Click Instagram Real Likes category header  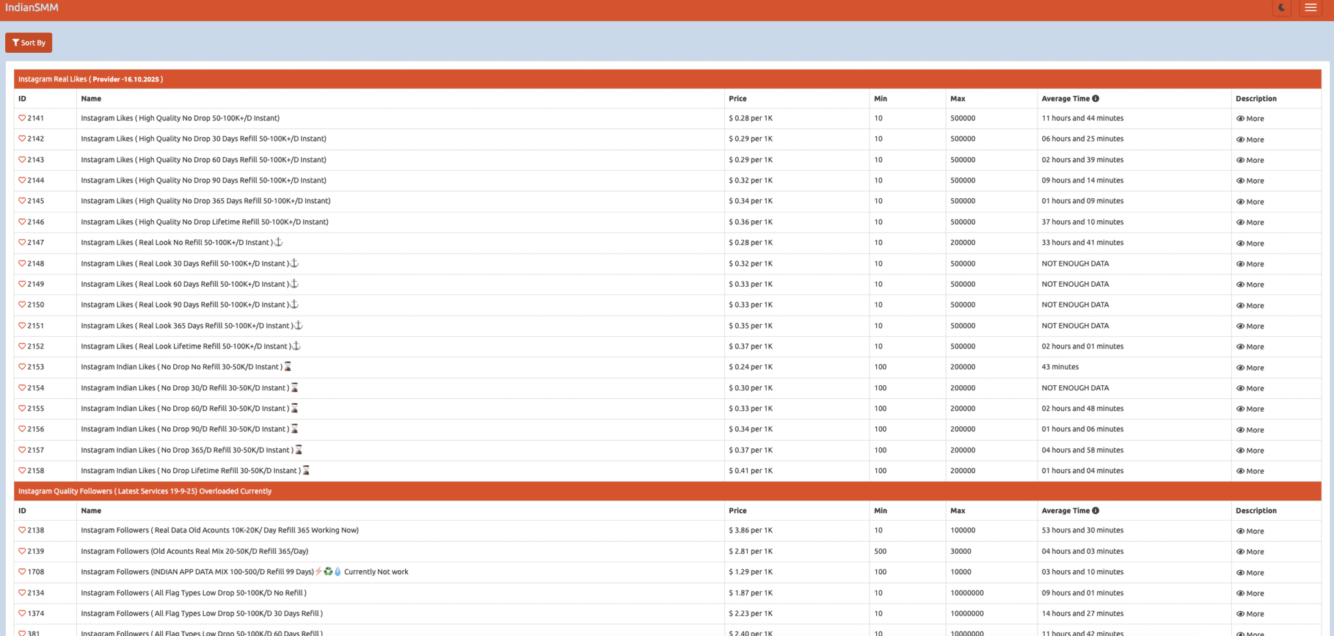(91, 79)
